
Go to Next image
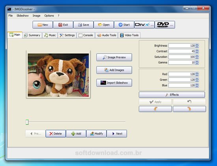[x=117, y=134]
